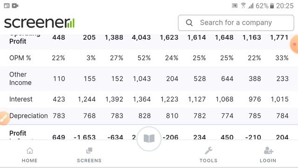Tap the screener logo

click(x=39, y=23)
